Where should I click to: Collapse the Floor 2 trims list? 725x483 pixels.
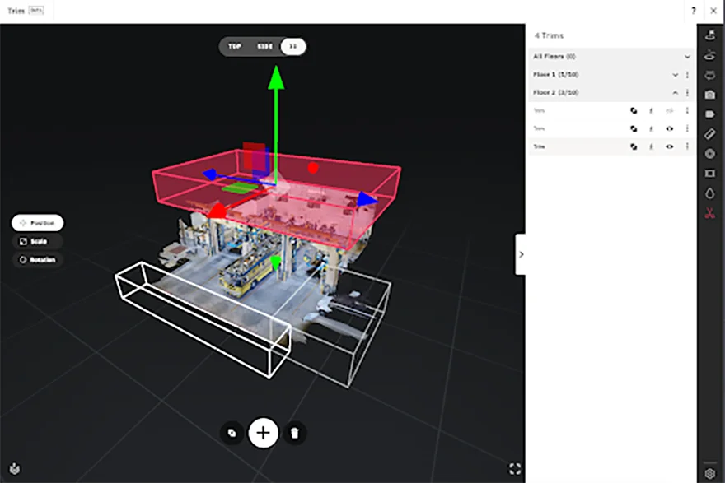point(676,93)
